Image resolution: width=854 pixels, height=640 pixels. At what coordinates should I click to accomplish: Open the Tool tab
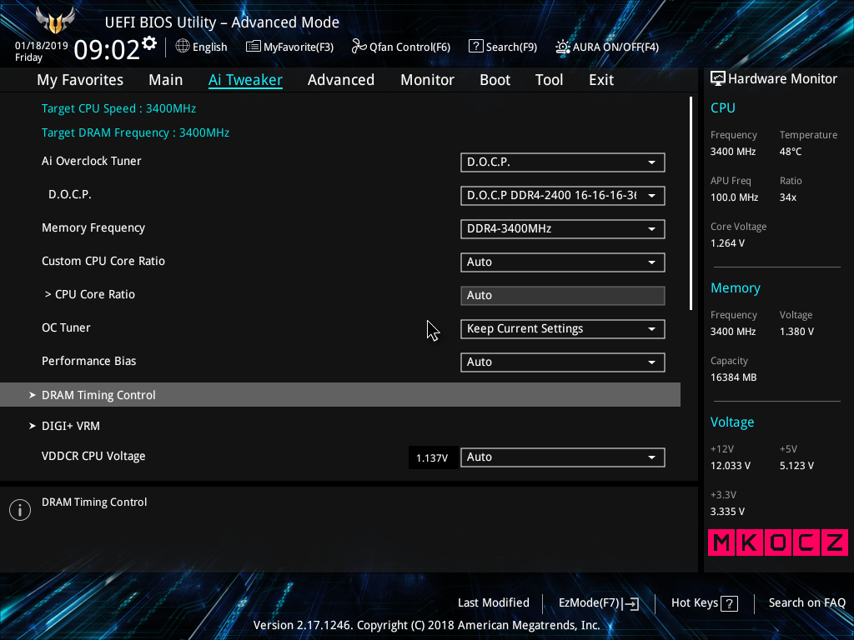click(x=549, y=80)
